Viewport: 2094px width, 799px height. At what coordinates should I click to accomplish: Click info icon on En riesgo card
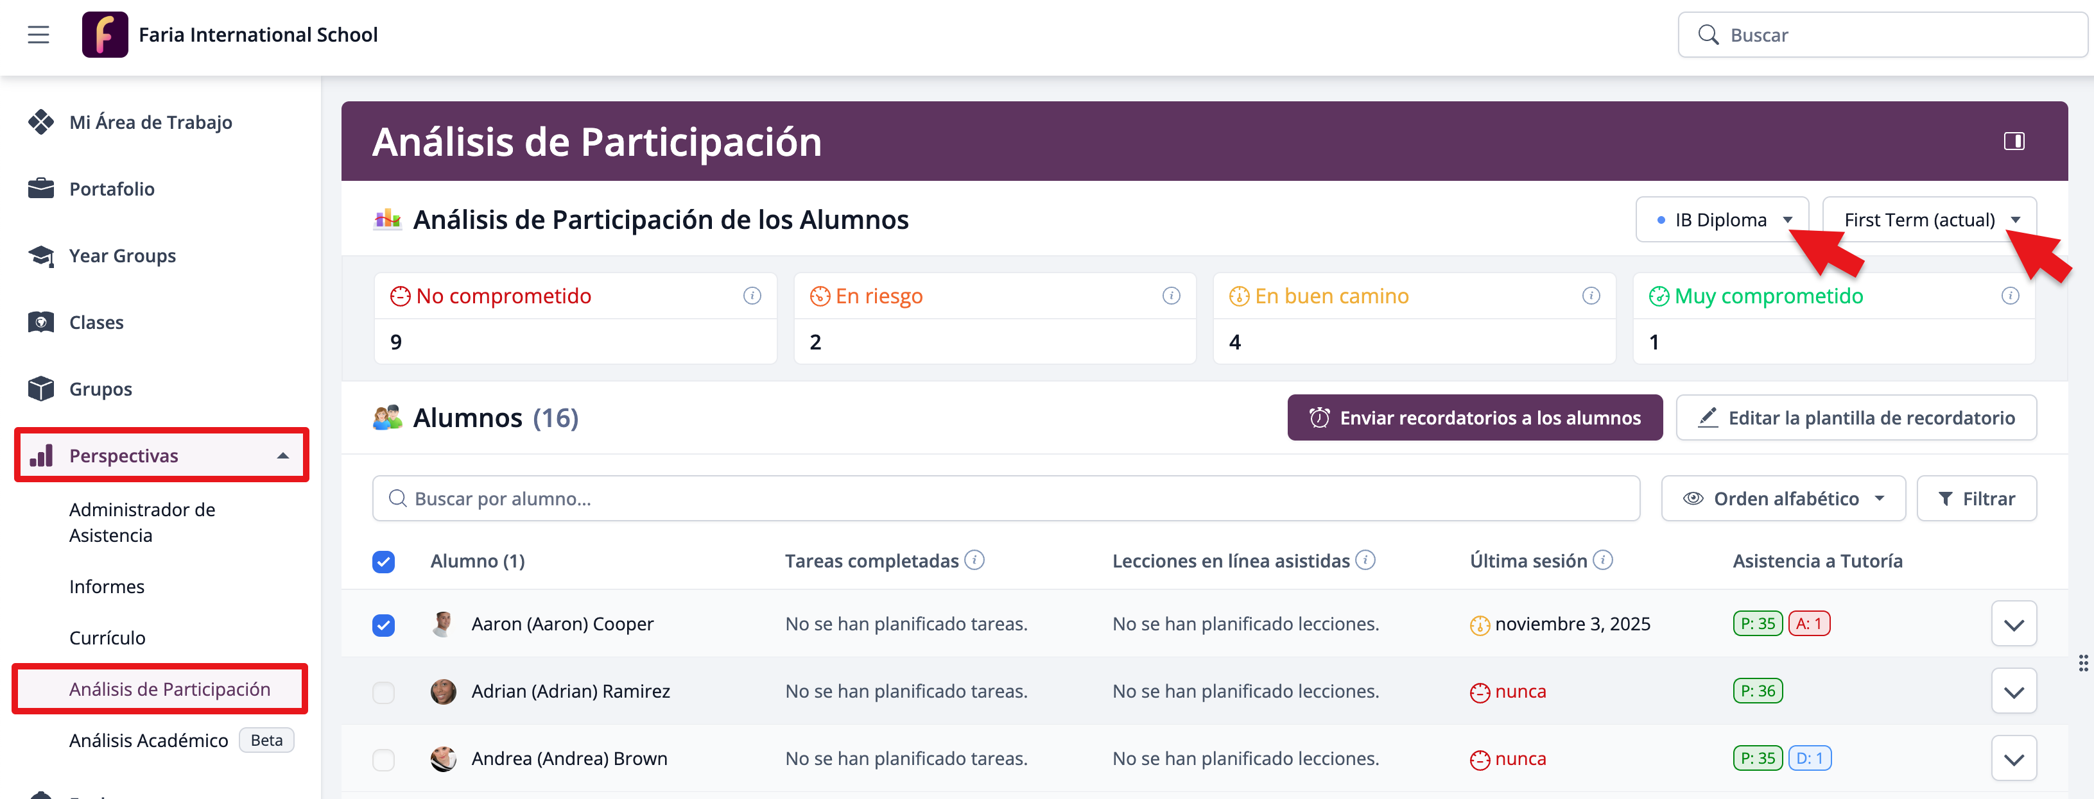[1170, 296]
